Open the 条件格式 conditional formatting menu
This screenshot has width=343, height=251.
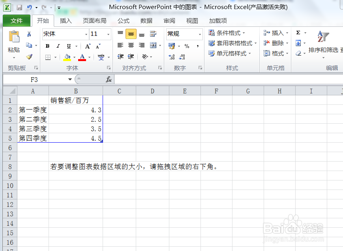[x=227, y=33]
